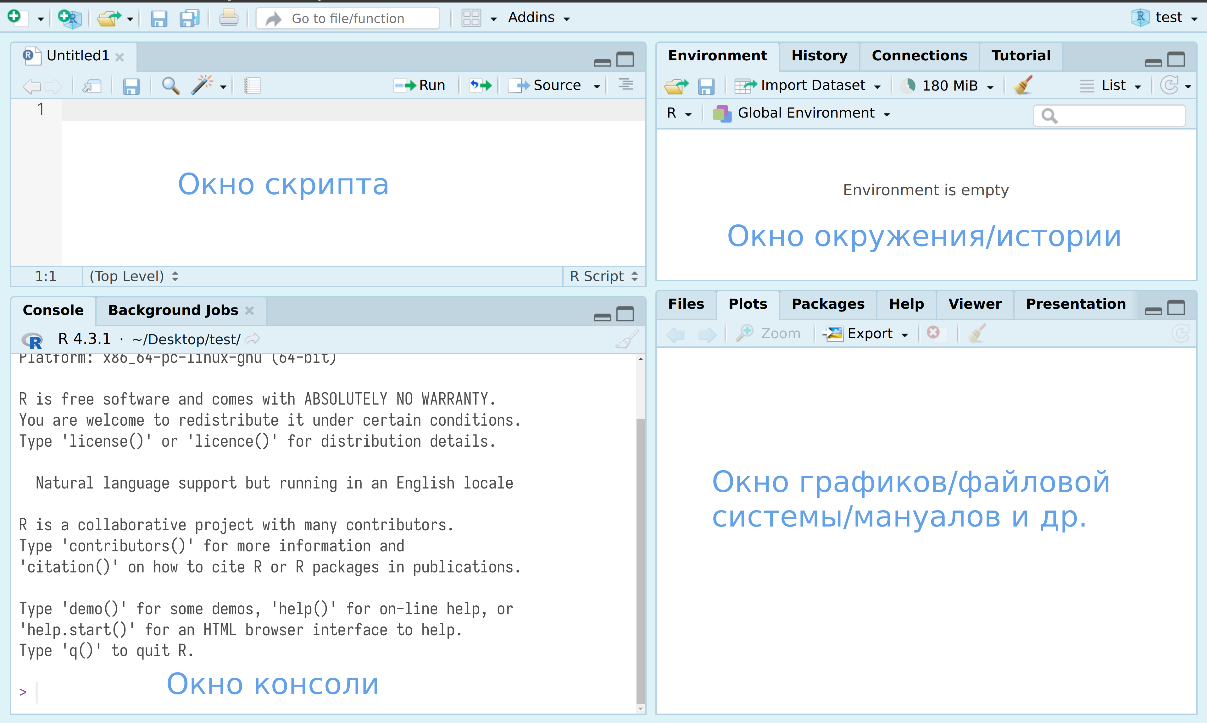Viewport: 1207px width, 723px height.
Task: Switch to the Packages tab
Action: pos(827,304)
